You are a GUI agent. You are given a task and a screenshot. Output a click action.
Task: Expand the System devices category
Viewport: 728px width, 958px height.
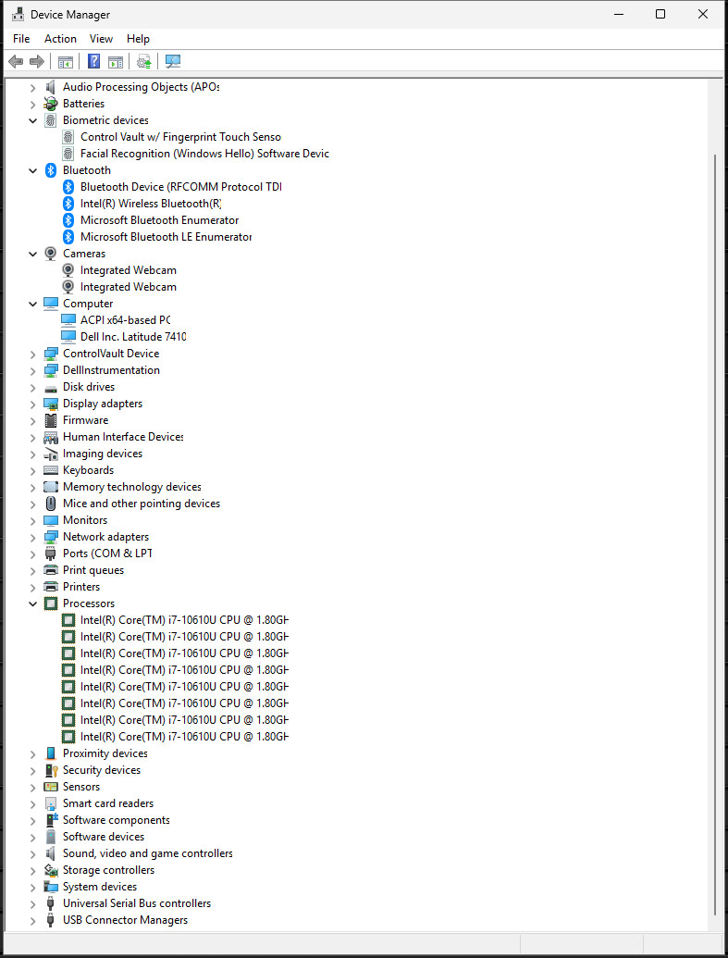(x=33, y=887)
